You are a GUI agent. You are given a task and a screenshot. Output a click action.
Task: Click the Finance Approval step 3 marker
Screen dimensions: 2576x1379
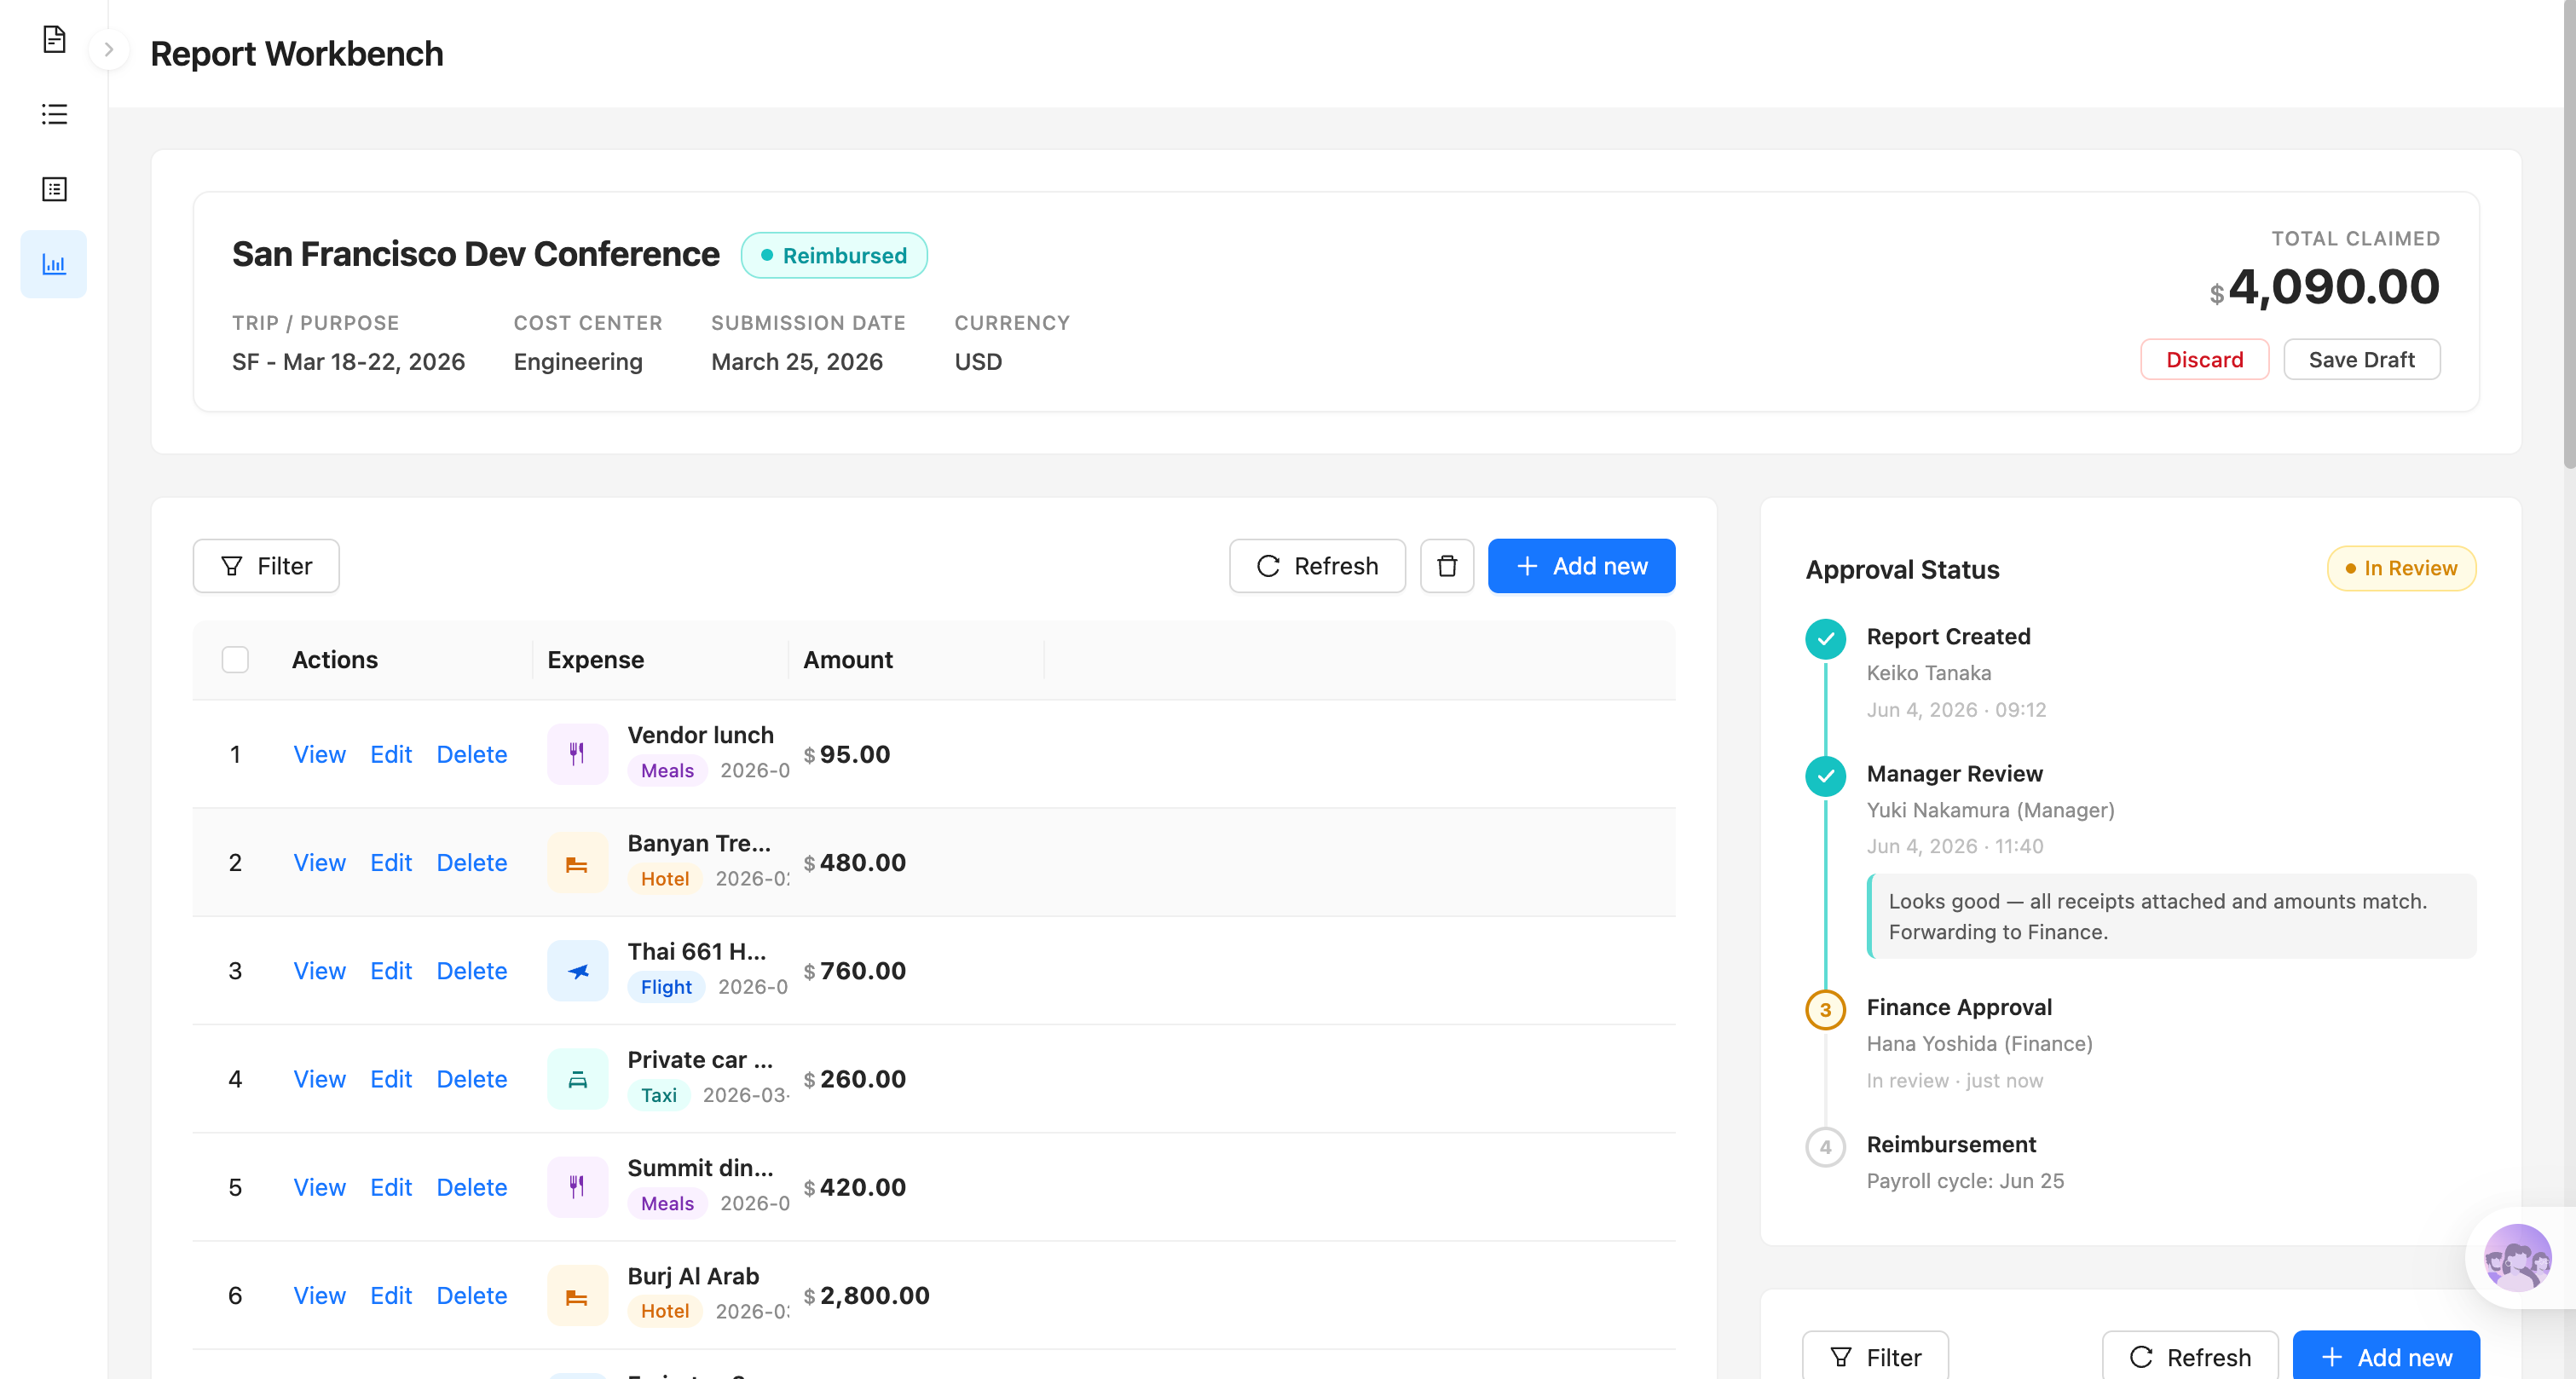1825,1009
